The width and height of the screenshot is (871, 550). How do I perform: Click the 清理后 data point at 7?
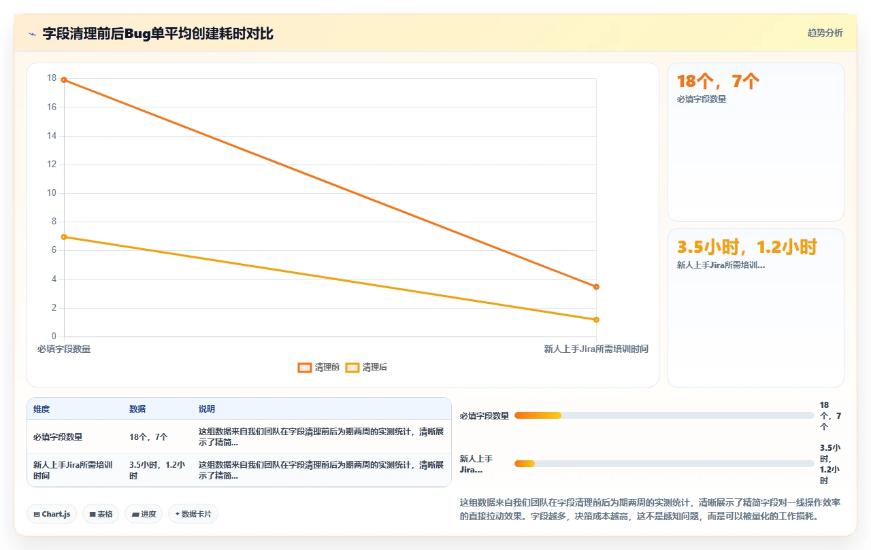[x=64, y=237]
